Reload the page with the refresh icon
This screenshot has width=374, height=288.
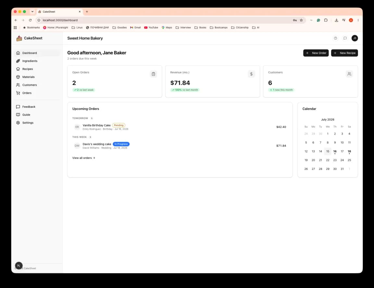pyautogui.click(x=30, y=20)
